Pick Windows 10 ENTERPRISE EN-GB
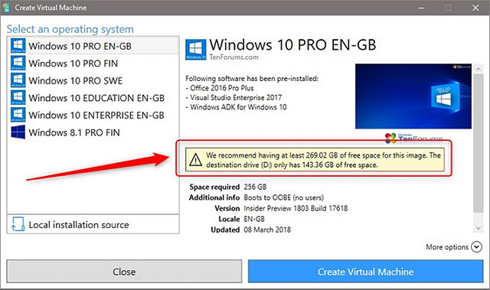This screenshot has width=490, height=290. pyautogui.click(x=93, y=115)
